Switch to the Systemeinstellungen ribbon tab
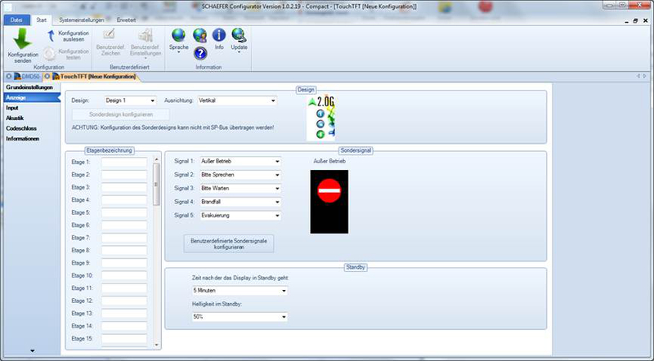The height and width of the screenshot is (361, 654). 81,20
